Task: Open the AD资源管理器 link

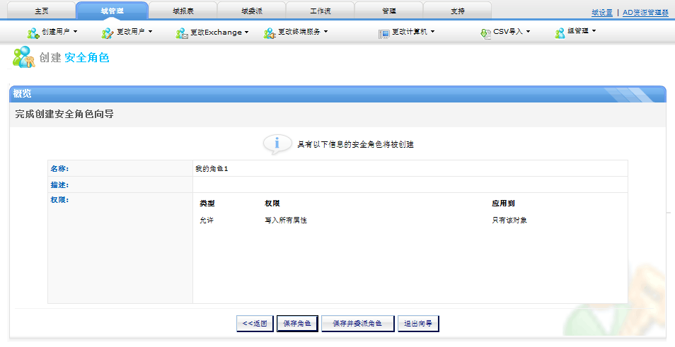Action: click(x=645, y=13)
